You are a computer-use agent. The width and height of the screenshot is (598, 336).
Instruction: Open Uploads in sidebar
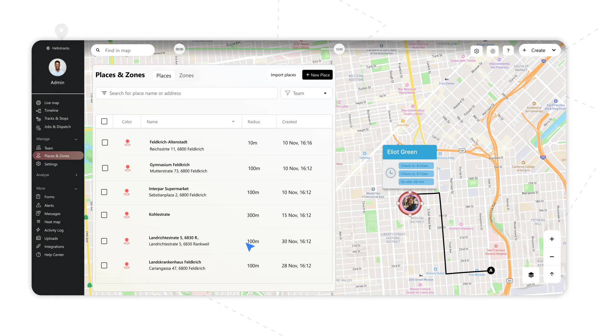(51, 239)
